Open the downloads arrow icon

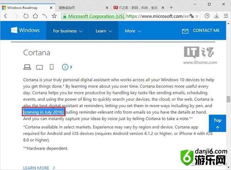(x=216, y=16)
